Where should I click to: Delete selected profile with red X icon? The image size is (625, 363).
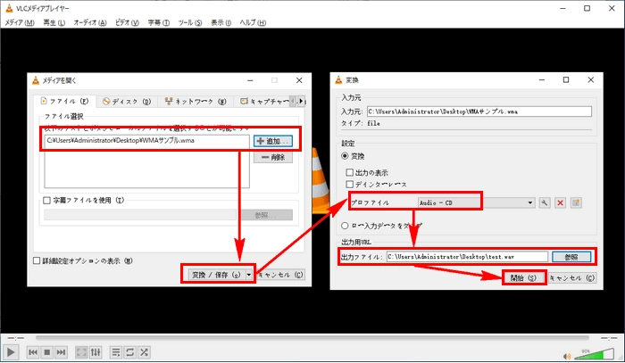point(561,202)
